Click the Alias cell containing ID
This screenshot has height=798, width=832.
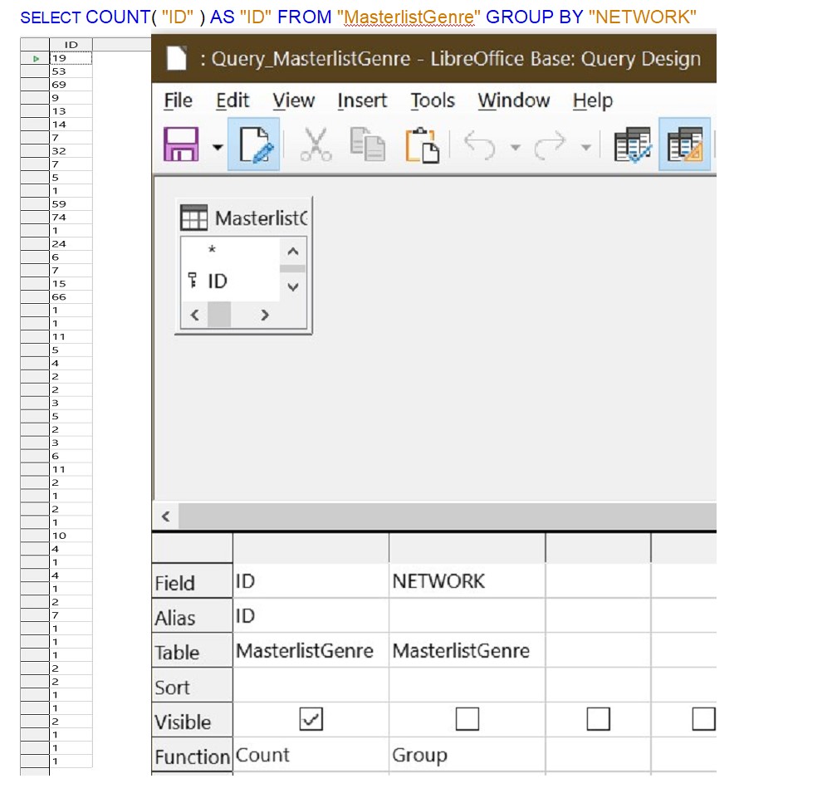(x=311, y=616)
